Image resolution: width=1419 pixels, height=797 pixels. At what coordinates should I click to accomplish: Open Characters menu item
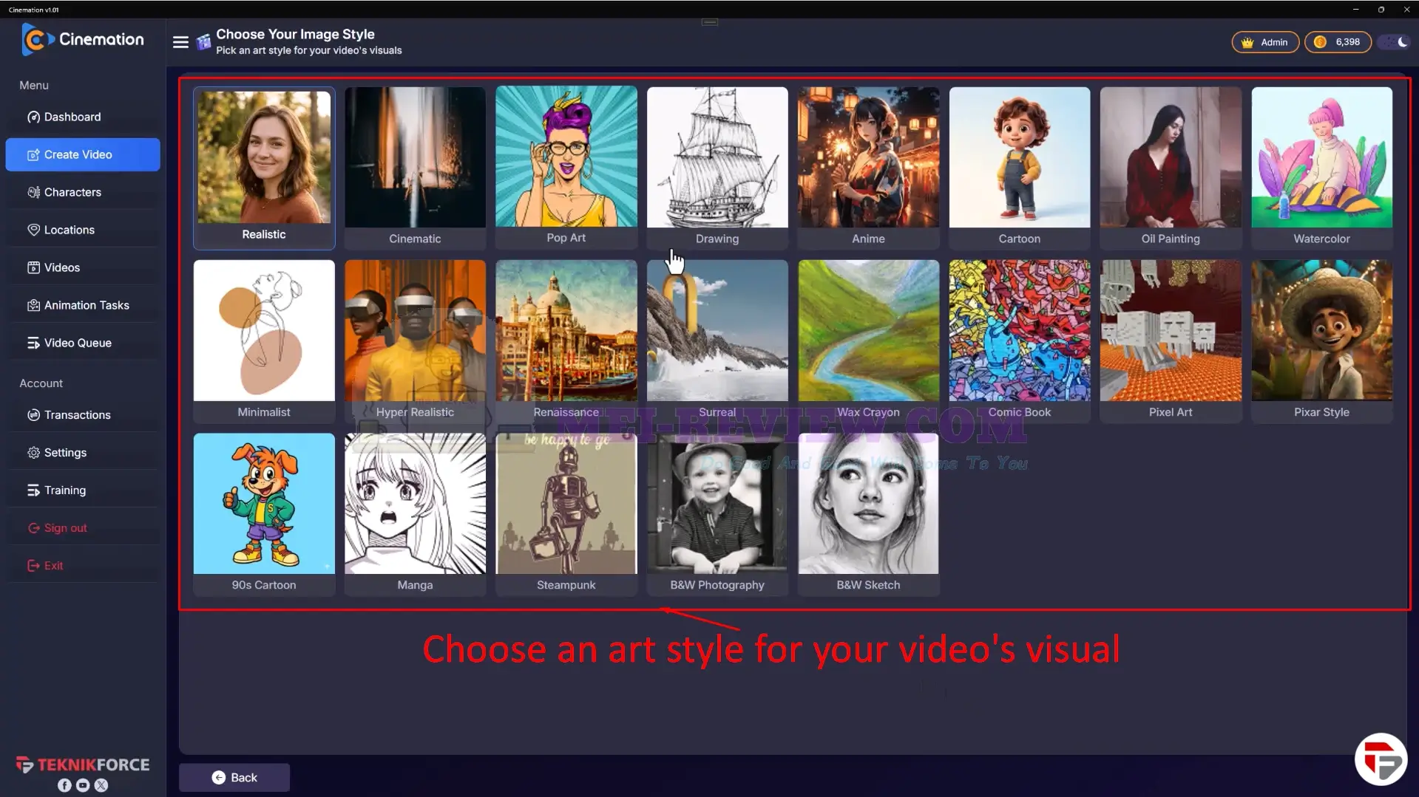point(83,192)
